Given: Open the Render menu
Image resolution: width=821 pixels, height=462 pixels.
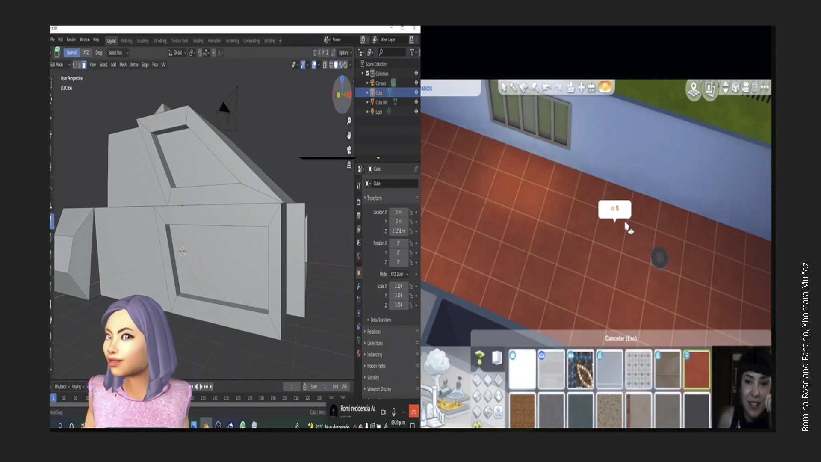Looking at the screenshot, I should click(x=71, y=40).
